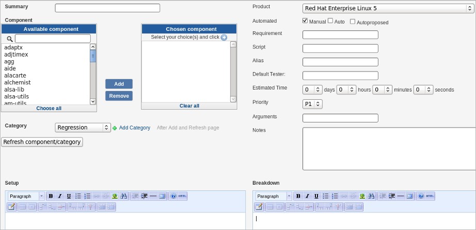Open Paragraph format menu in Setup editor

[26, 196]
